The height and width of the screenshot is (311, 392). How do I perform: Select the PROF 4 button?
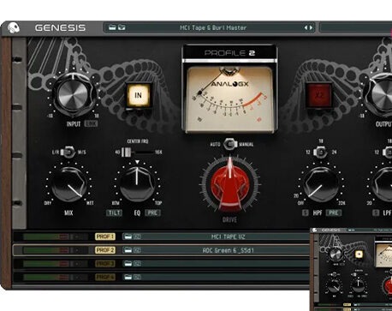coord(105,277)
